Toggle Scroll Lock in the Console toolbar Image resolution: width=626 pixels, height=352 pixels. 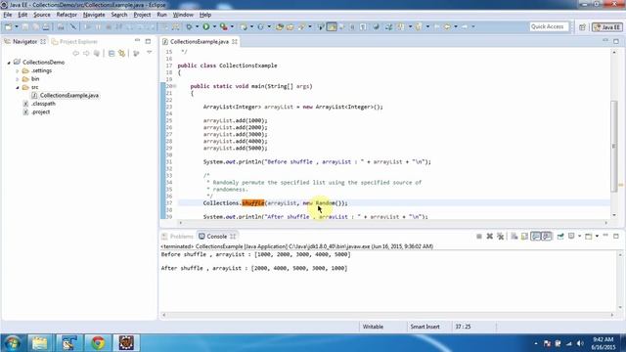[524, 237]
